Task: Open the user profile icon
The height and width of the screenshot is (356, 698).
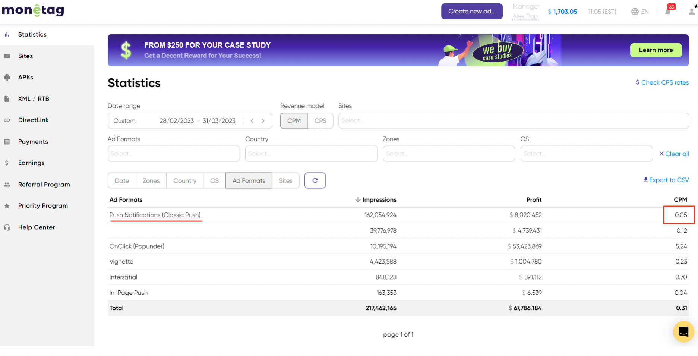Action: point(692,12)
